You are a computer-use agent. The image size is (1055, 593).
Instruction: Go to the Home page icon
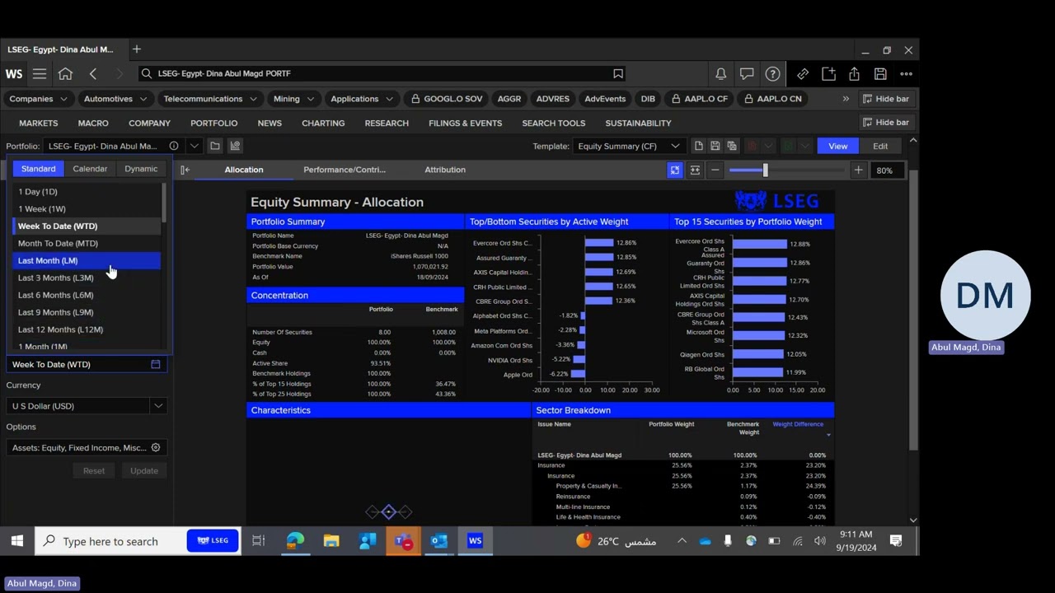tap(66, 74)
